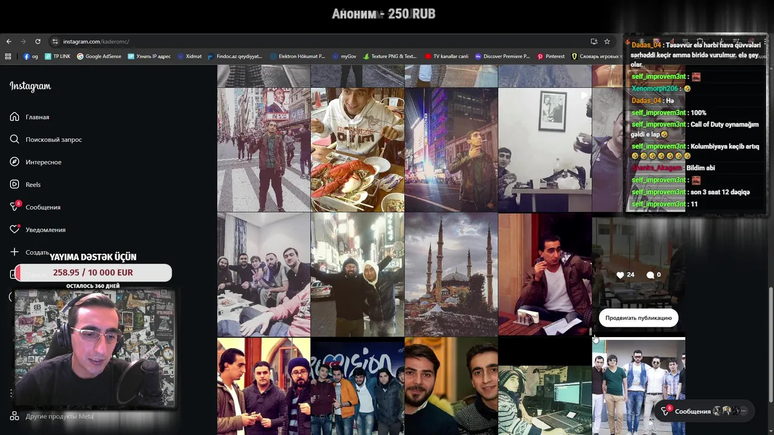
Task: Open the Xidmat bookmark
Action: 189,56
